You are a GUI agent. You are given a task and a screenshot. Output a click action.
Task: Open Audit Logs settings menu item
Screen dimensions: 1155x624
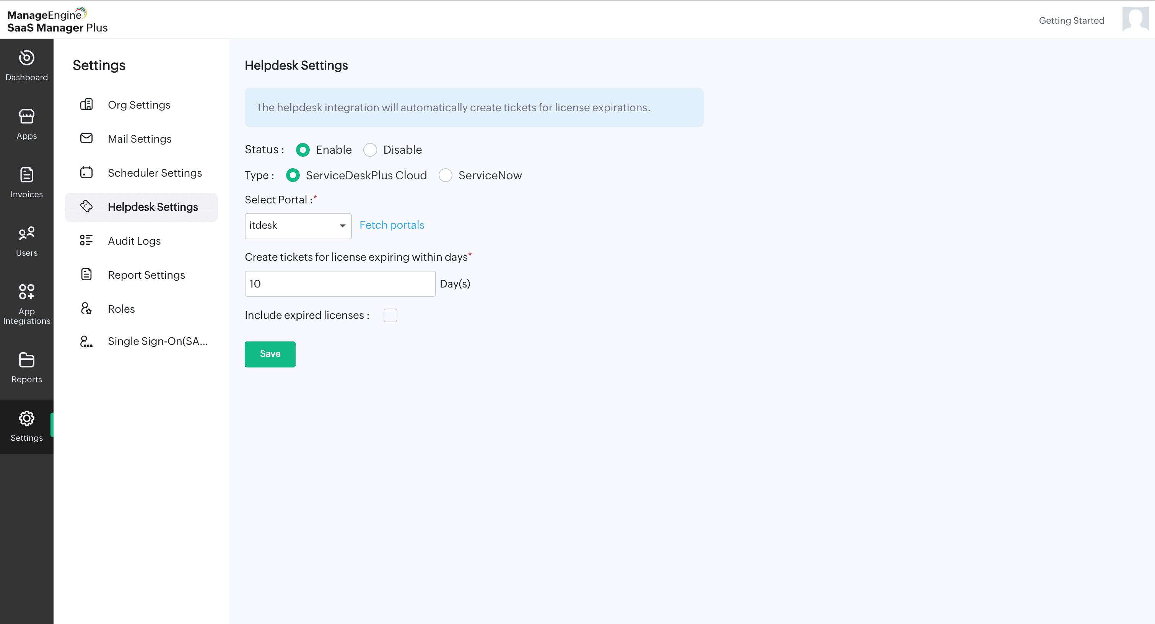click(x=134, y=241)
